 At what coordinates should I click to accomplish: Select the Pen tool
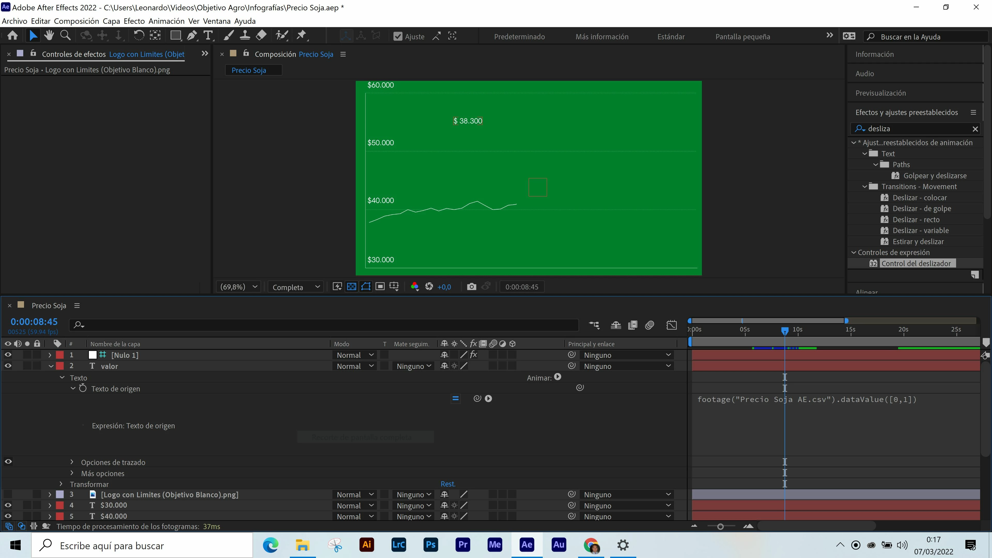pyautogui.click(x=191, y=36)
